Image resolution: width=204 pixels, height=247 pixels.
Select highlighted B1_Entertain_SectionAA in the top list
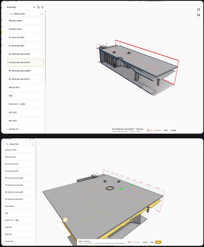[26, 62]
